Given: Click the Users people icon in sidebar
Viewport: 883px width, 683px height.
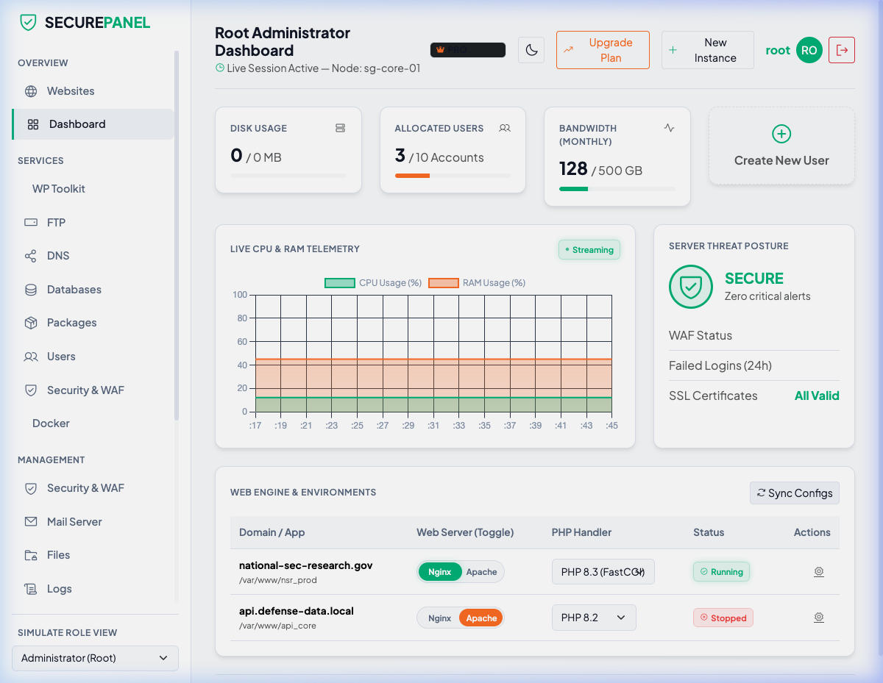Looking at the screenshot, I should (x=31, y=357).
